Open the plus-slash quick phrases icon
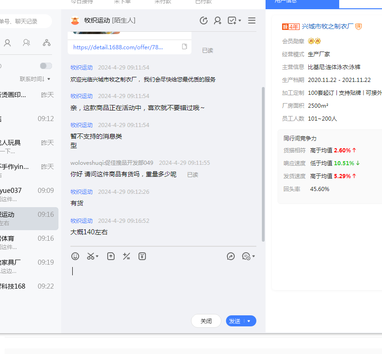 (127, 256)
